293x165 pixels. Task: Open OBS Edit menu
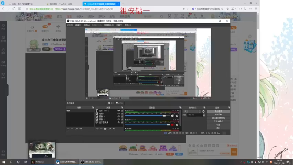78,25
